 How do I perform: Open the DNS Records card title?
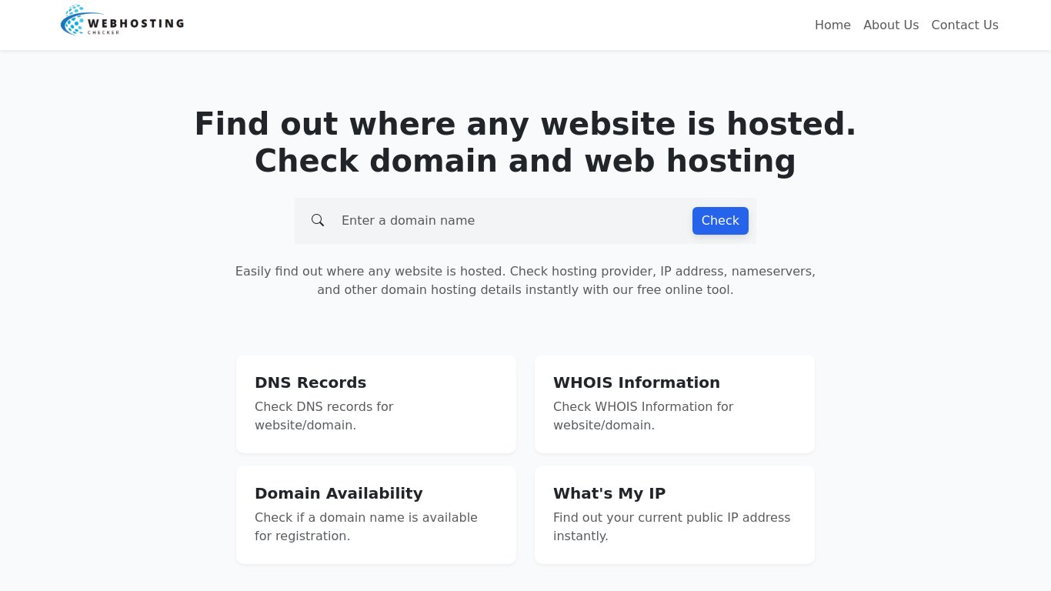click(310, 382)
